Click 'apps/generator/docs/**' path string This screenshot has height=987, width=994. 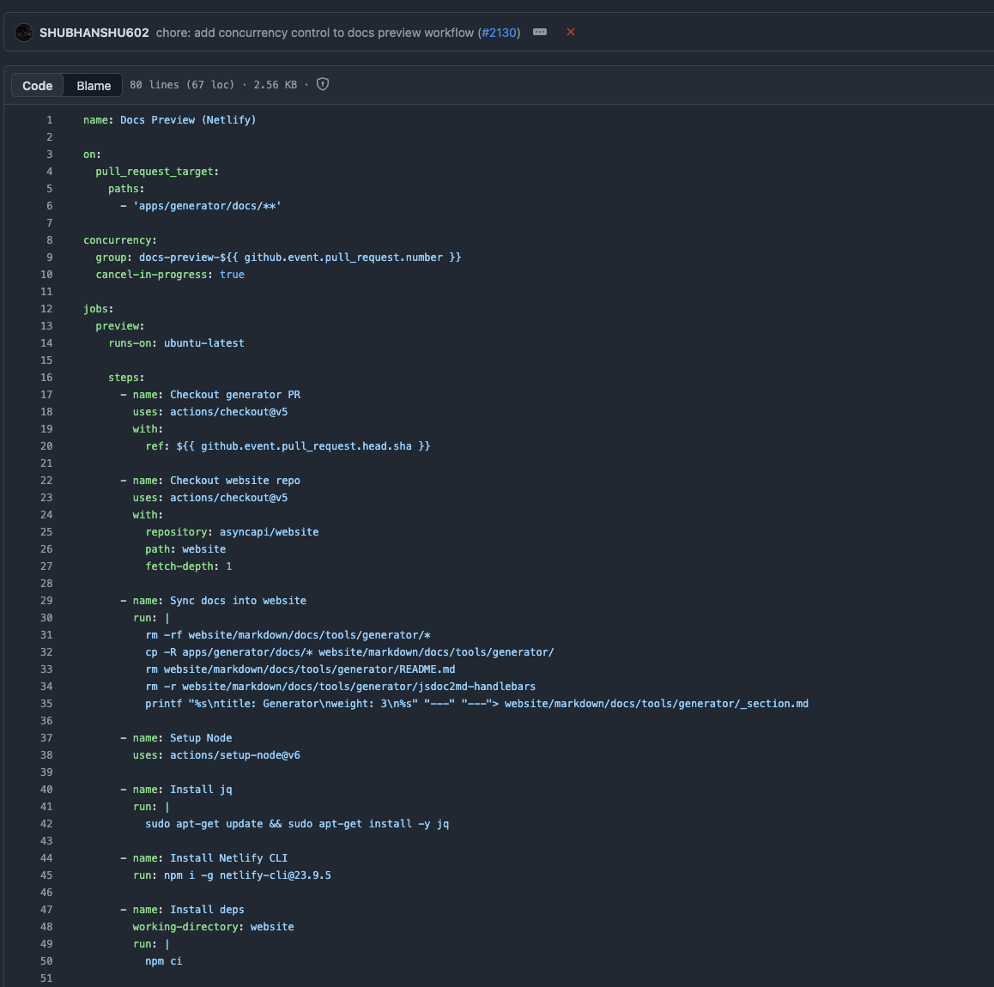click(207, 206)
